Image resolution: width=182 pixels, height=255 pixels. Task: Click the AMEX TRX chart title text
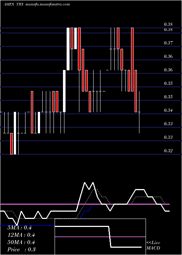pos(14,4)
